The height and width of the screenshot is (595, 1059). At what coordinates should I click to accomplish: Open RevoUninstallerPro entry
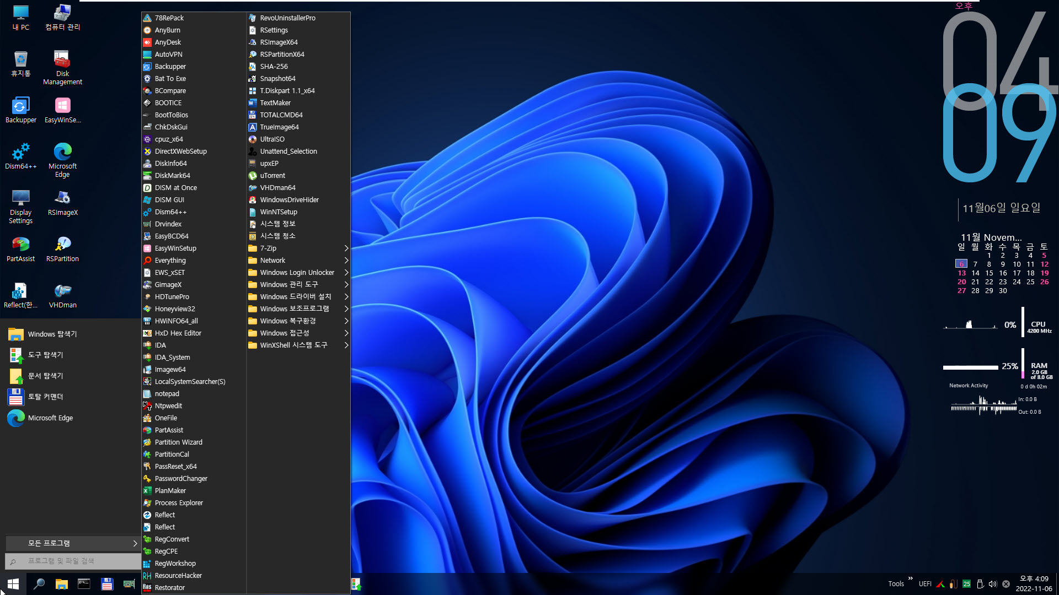click(x=298, y=18)
